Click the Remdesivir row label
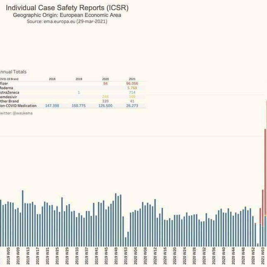This screenshot has width=267, height=267. [x=9, y=97]
